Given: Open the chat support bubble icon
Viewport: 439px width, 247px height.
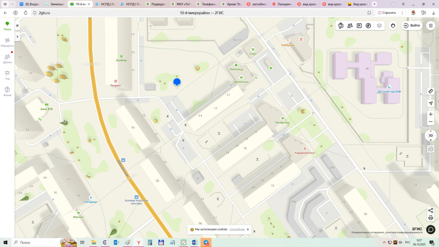Looking at the screenshot, I should click(x=431, y=229).
